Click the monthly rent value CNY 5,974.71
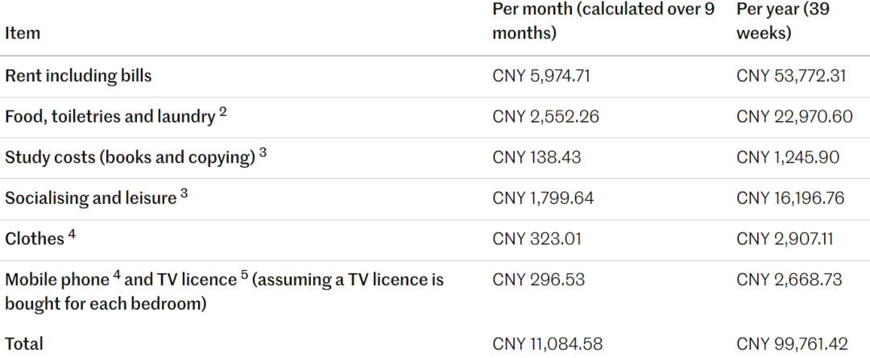This screenshot has height=358, width=870. [541, 76]
